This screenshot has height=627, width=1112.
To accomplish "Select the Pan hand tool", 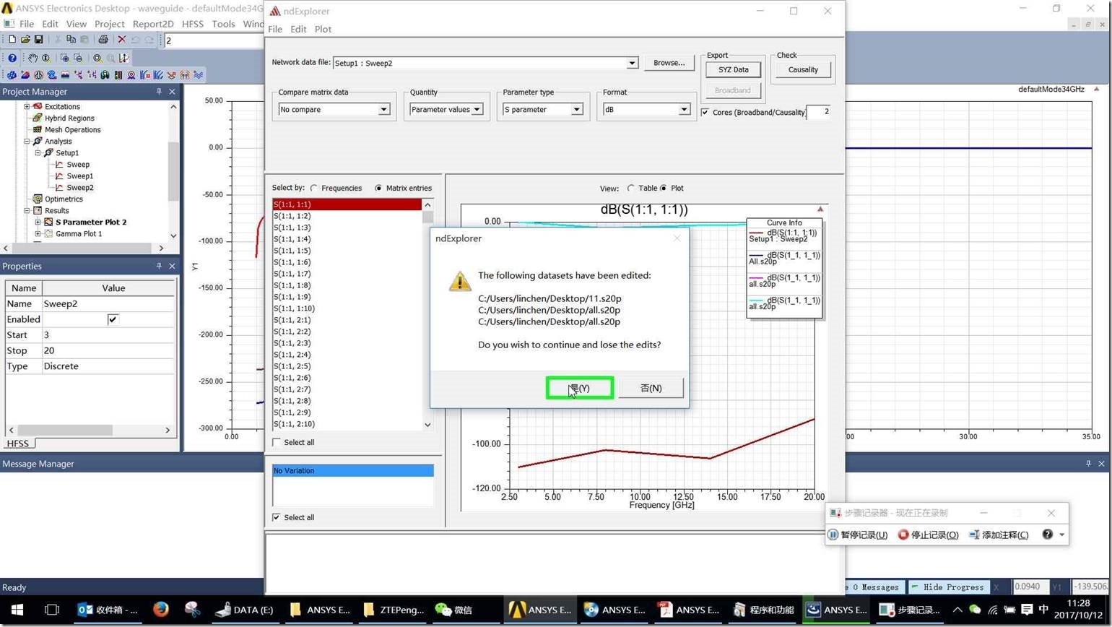I will click(32, 58).
